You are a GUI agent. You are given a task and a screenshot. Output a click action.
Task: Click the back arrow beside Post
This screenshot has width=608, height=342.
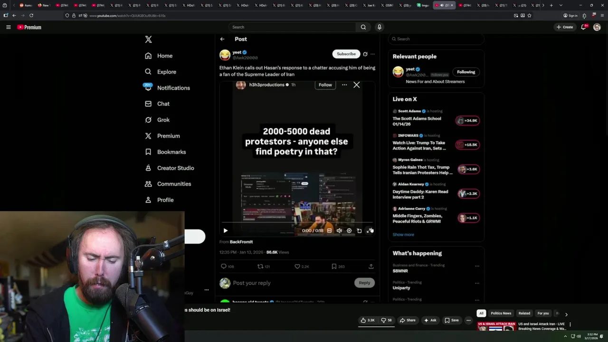click(222, 39)
